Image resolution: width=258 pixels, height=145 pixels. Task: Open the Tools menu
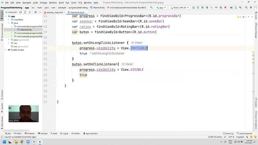point(74,3)
